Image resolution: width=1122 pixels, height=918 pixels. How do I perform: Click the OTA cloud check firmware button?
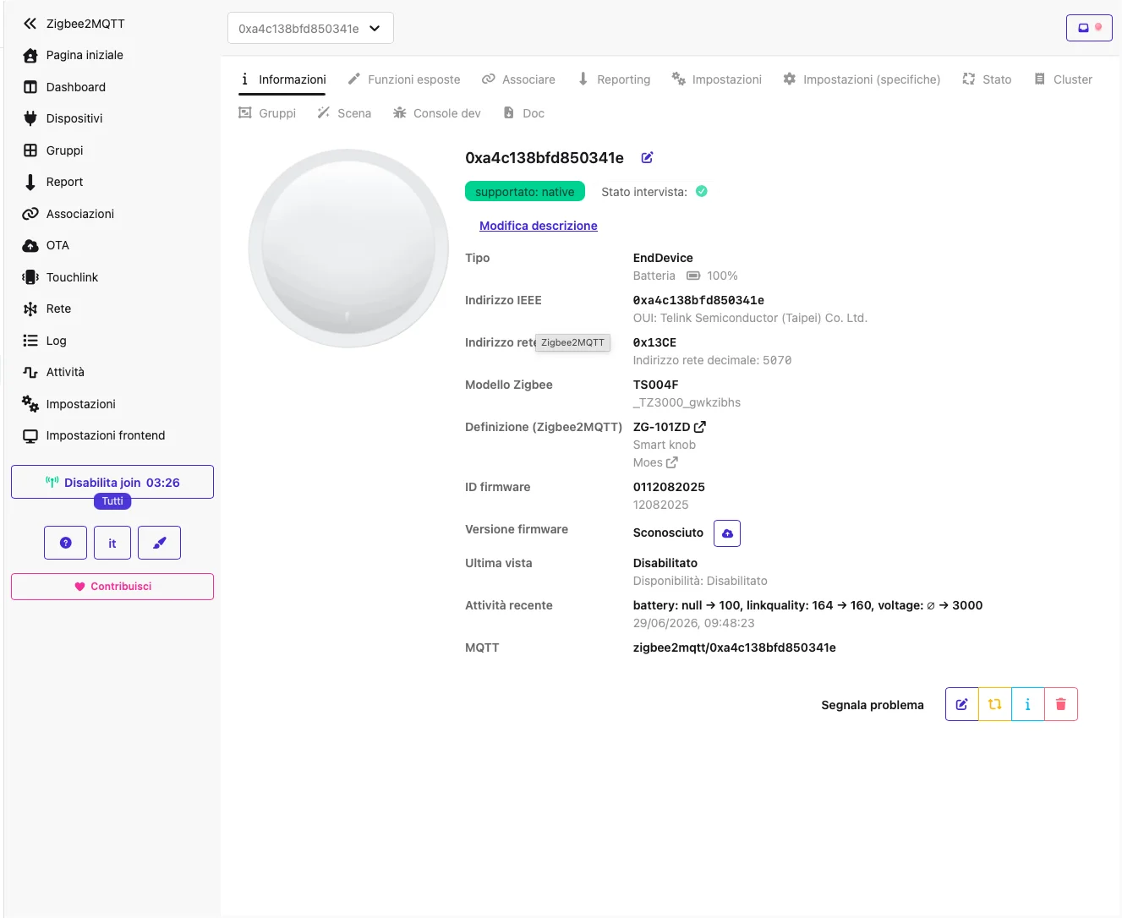(727, 533)
